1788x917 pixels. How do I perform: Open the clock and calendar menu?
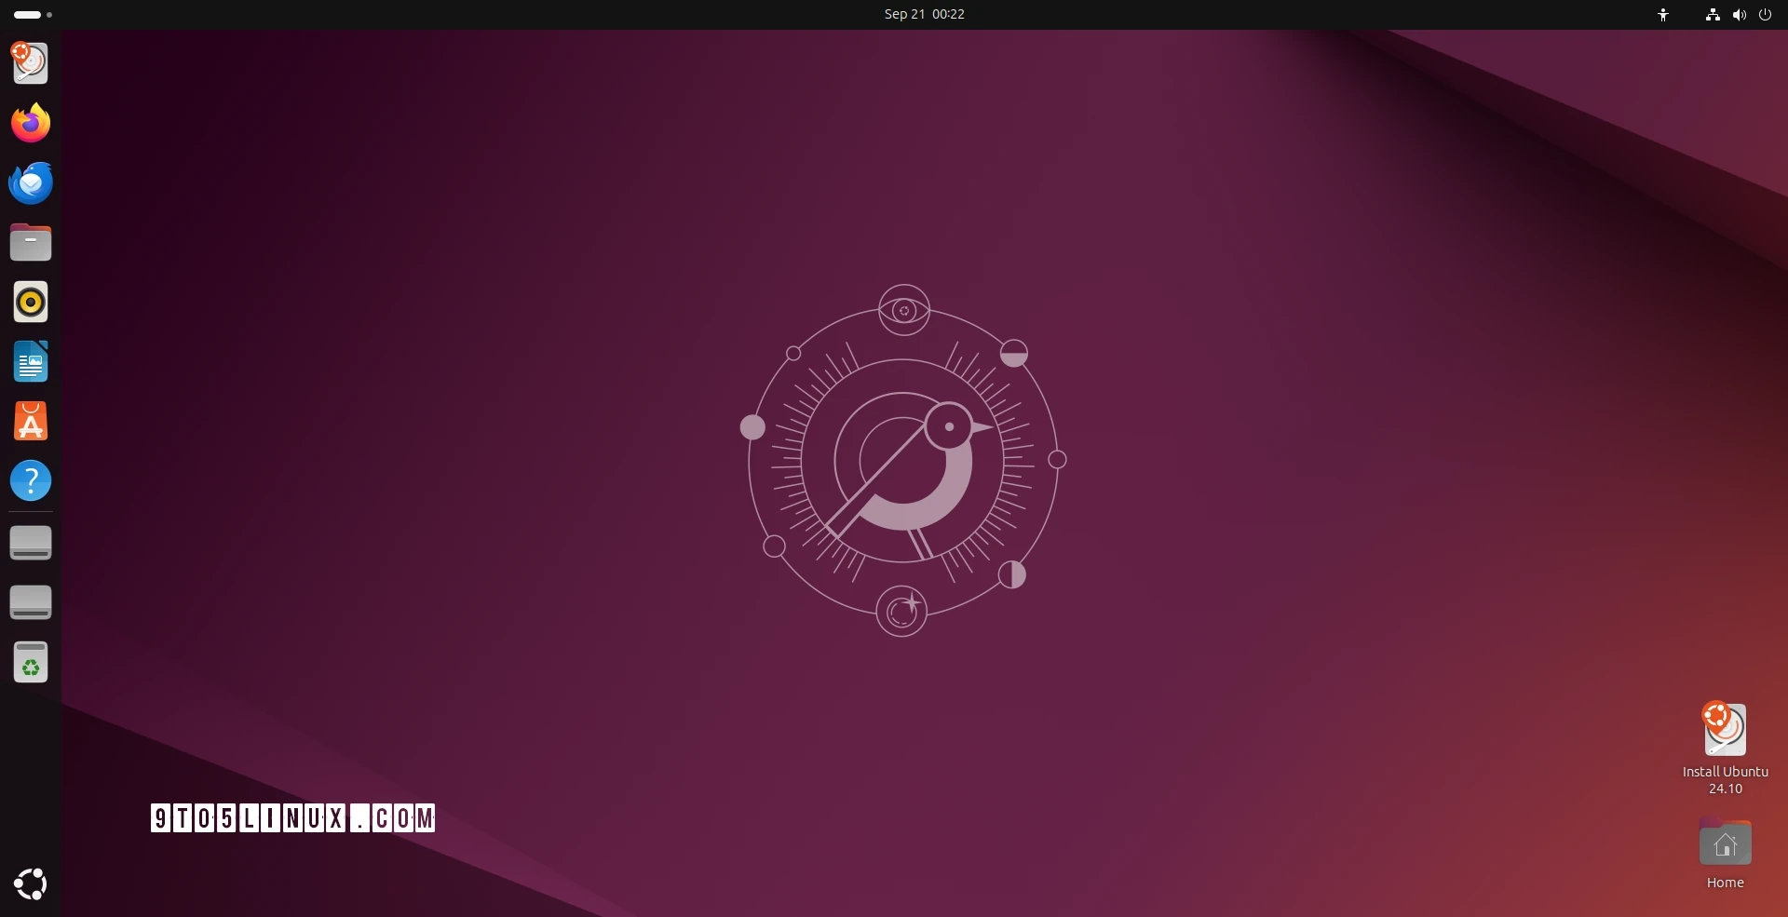click(924, 15)
